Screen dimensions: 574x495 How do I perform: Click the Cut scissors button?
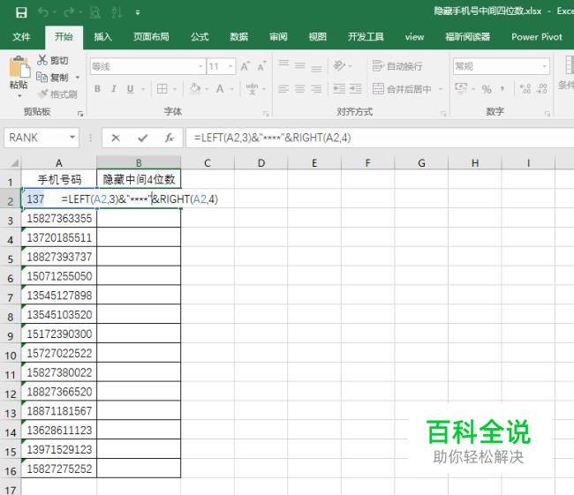(x=52, y=60)
